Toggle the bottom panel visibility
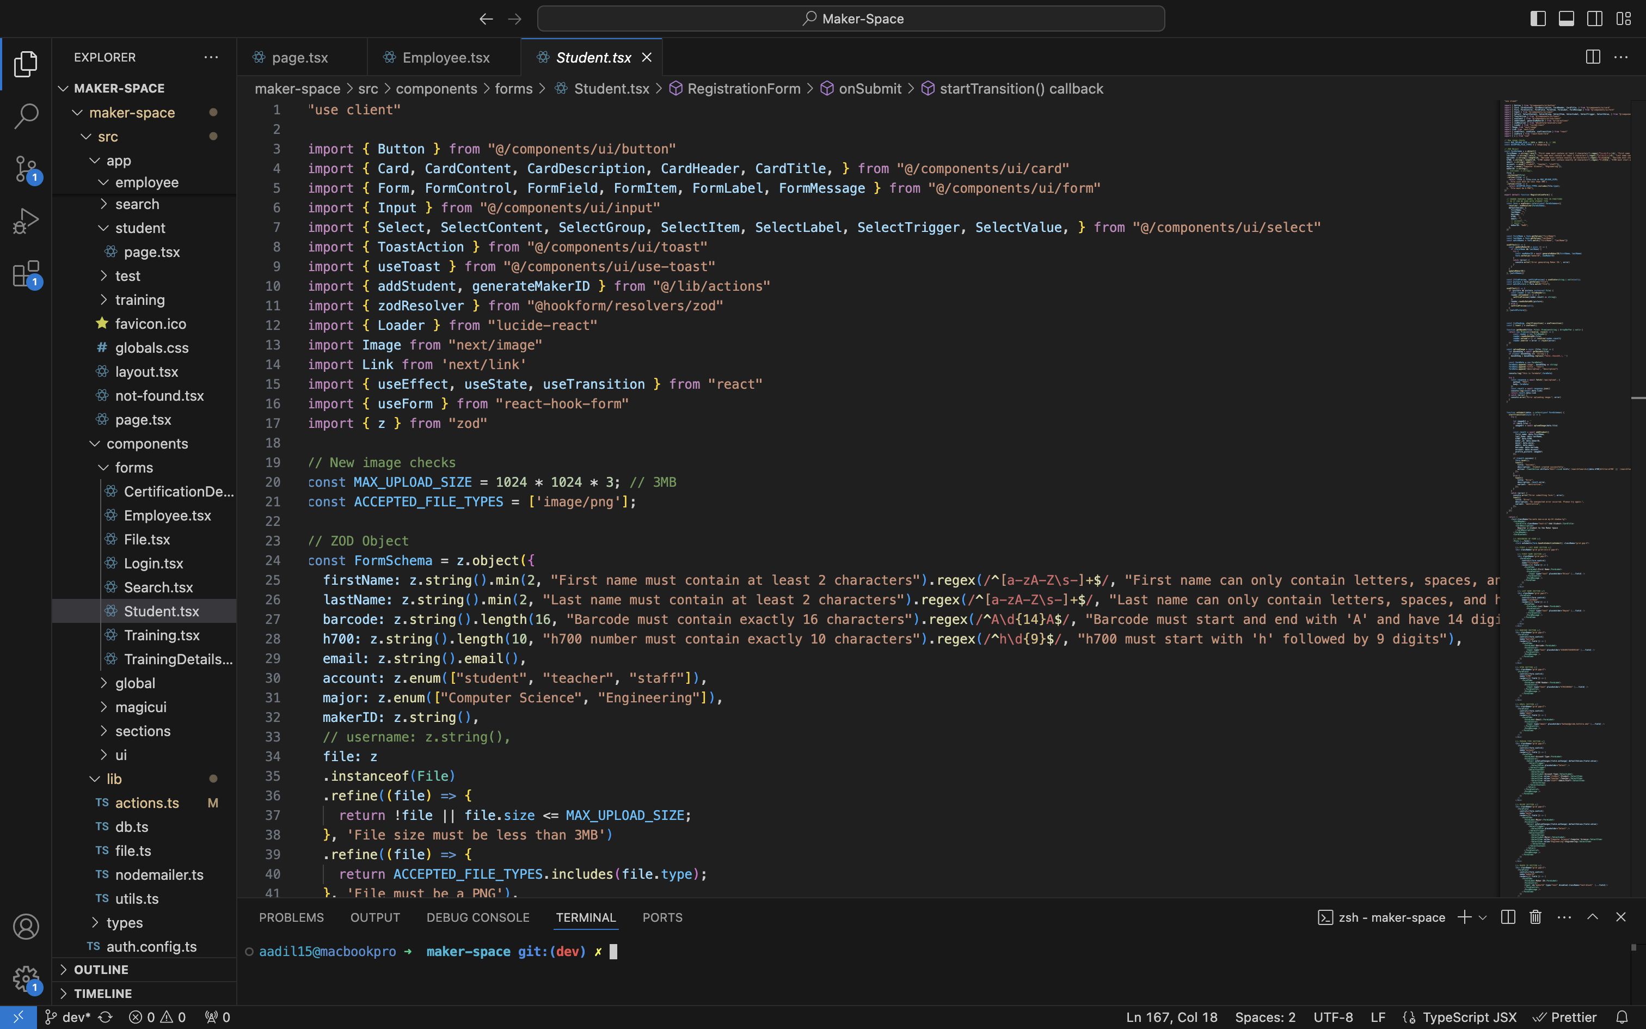The width and height of the screenshot is (1646, 1029). 1567,19
